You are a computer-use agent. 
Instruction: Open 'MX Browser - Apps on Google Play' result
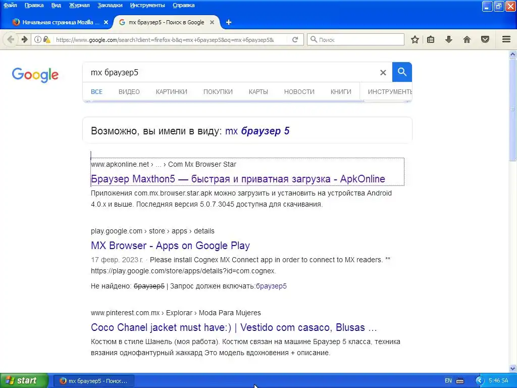coord(170,246)
